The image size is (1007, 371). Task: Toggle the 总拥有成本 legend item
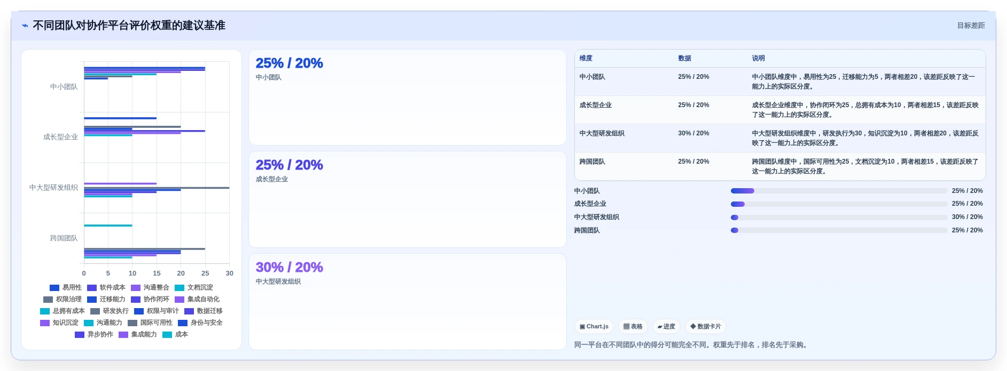click(63, 311)
